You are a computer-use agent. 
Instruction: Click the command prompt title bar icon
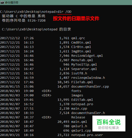pos(2,3)
